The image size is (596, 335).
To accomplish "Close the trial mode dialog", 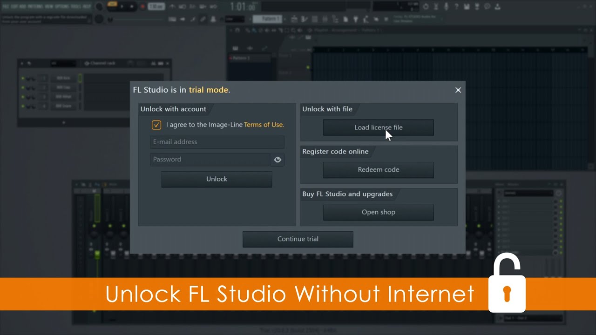I will tap(458, 90).
